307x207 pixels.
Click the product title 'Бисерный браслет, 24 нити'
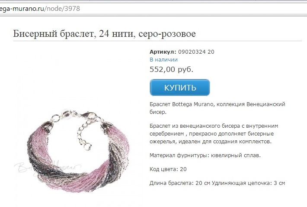tap(74, 33)
